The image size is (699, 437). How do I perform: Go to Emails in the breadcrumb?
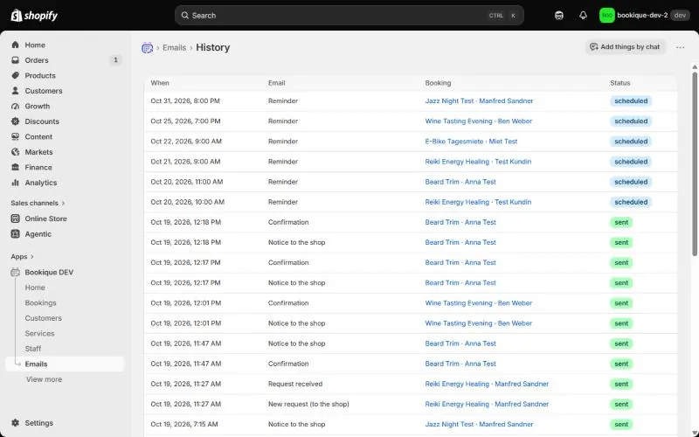click(174, 47)
